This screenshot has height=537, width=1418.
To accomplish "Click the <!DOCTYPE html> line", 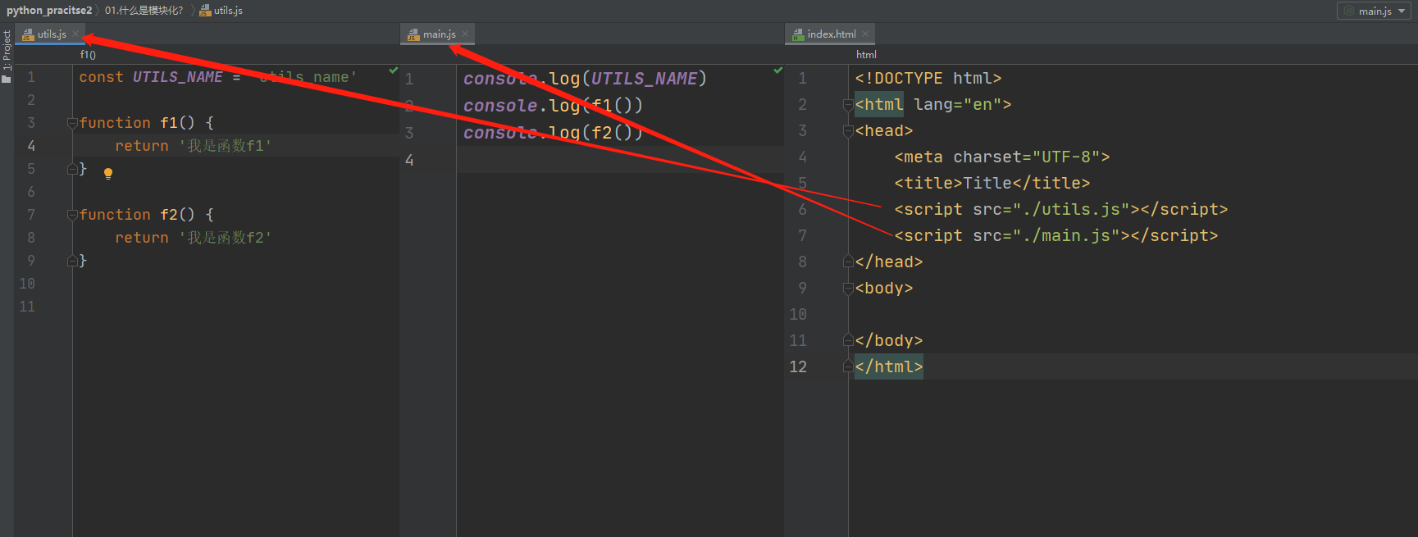I will [x=928, y=79].
